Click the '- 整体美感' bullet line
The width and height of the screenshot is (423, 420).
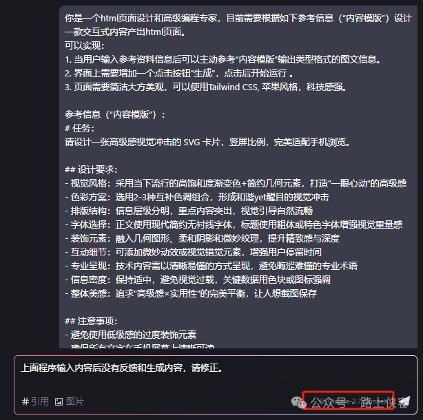191,293
